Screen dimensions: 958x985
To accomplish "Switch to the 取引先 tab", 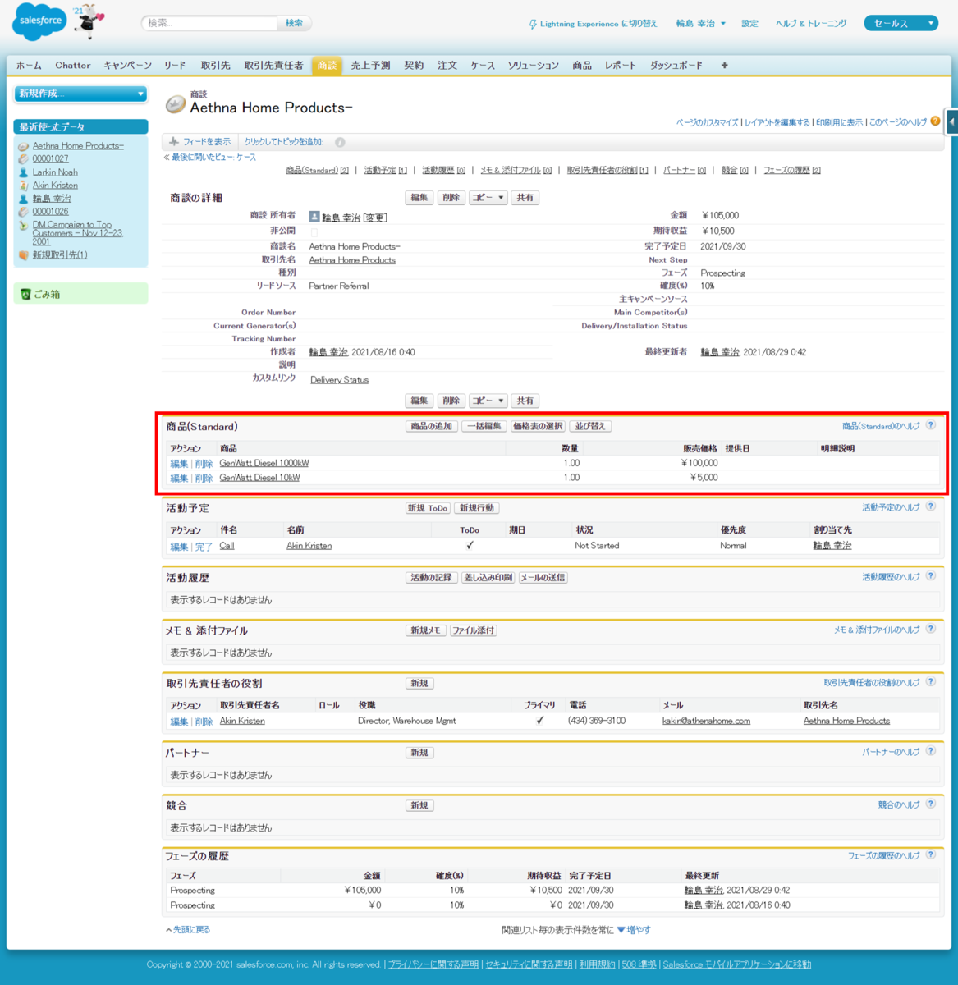I will [x=215, y=66].
